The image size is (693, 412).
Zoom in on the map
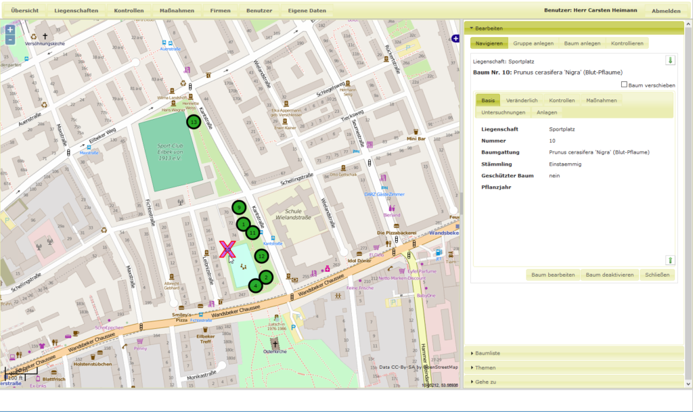point(9,30)
